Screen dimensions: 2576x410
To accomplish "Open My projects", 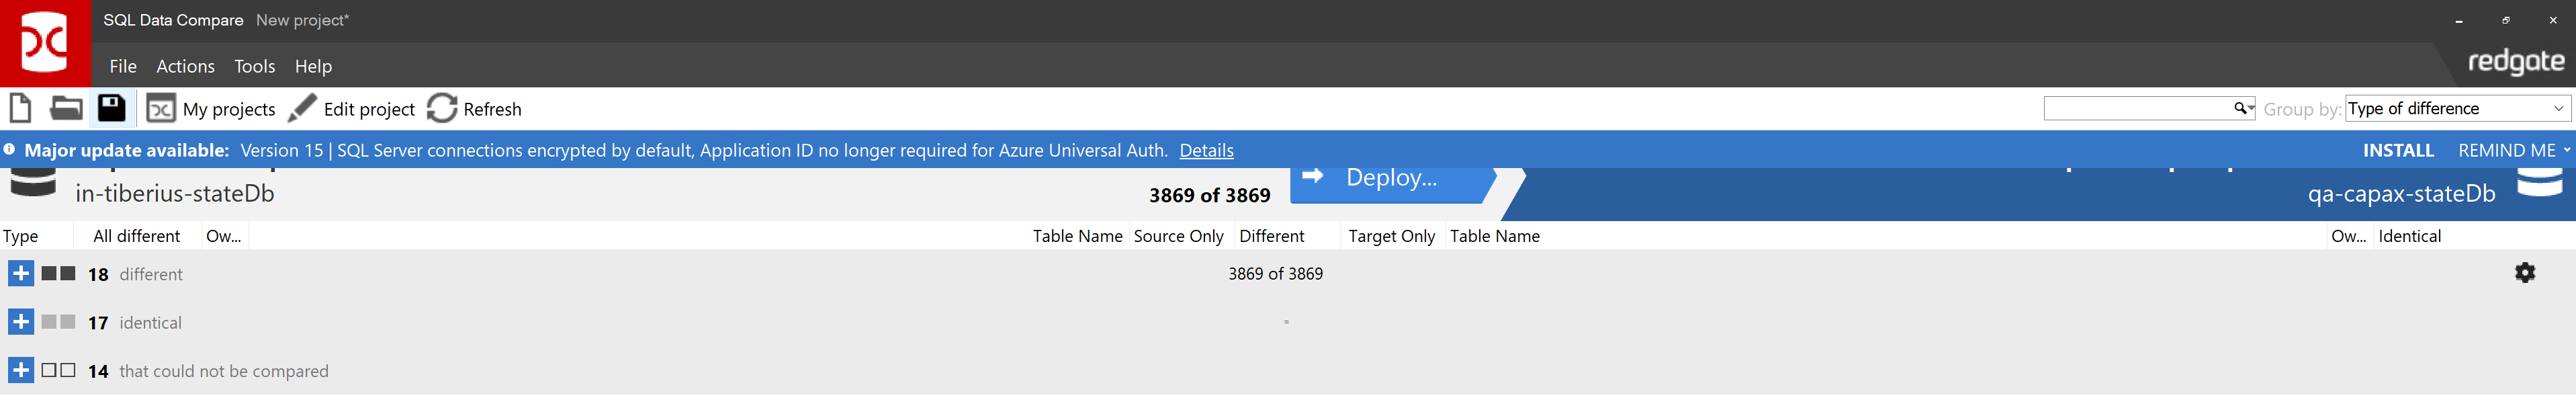I will [211, 109].
